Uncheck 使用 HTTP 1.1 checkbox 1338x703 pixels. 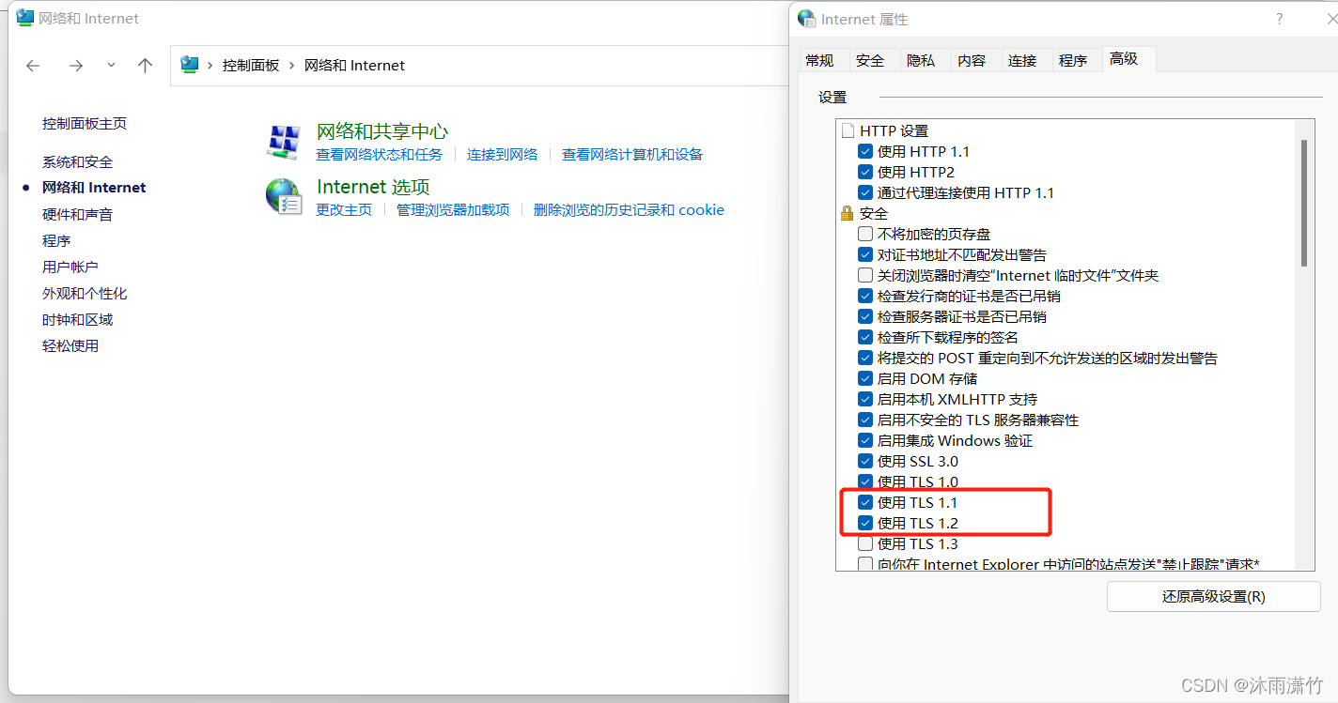(865, 151)
